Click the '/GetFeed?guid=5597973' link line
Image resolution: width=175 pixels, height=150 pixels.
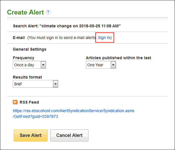(x=35, y=116)
